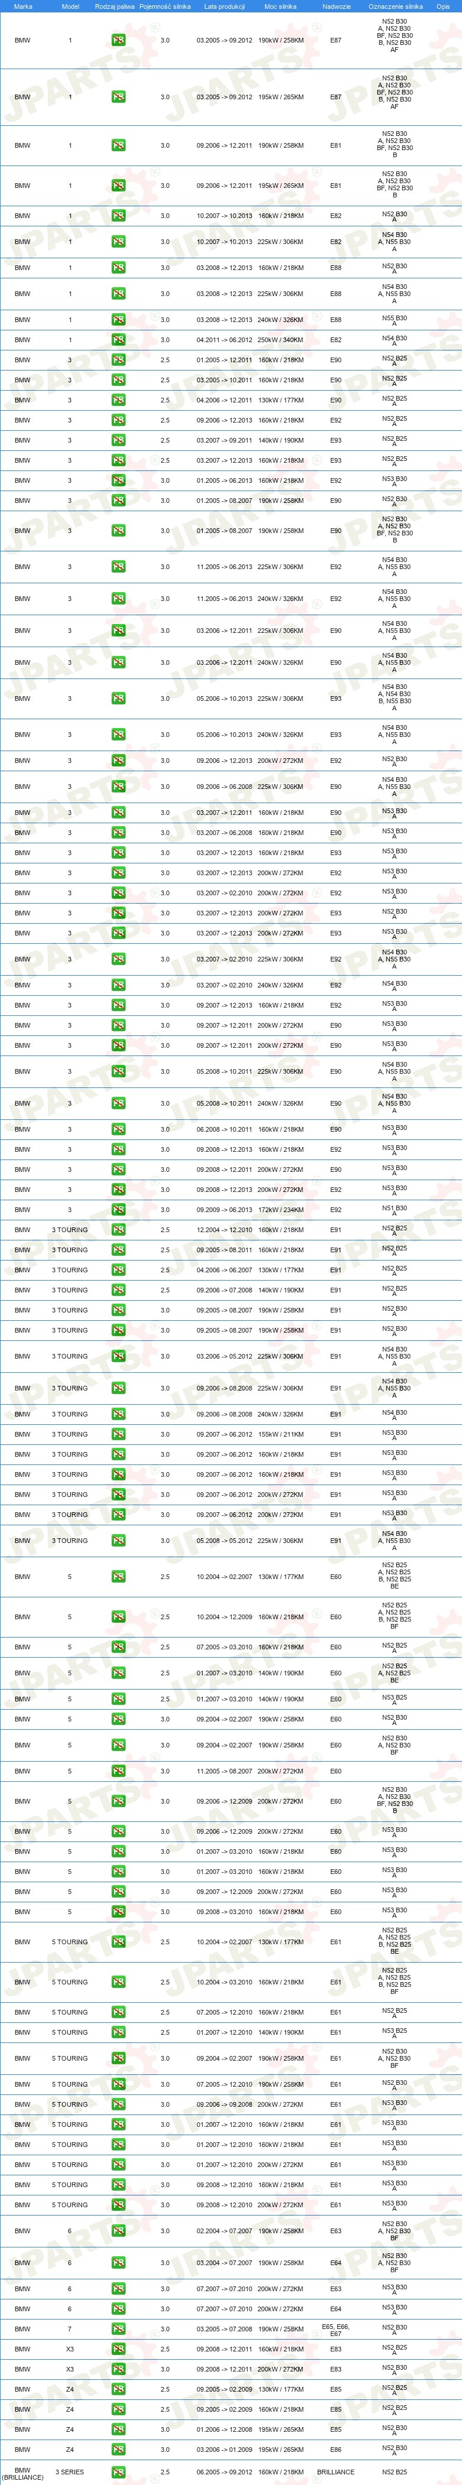Click fuel icon for BMW X3 200kW/272KM
This screenshot has height=2485, width=462.
click(118, 2369)
